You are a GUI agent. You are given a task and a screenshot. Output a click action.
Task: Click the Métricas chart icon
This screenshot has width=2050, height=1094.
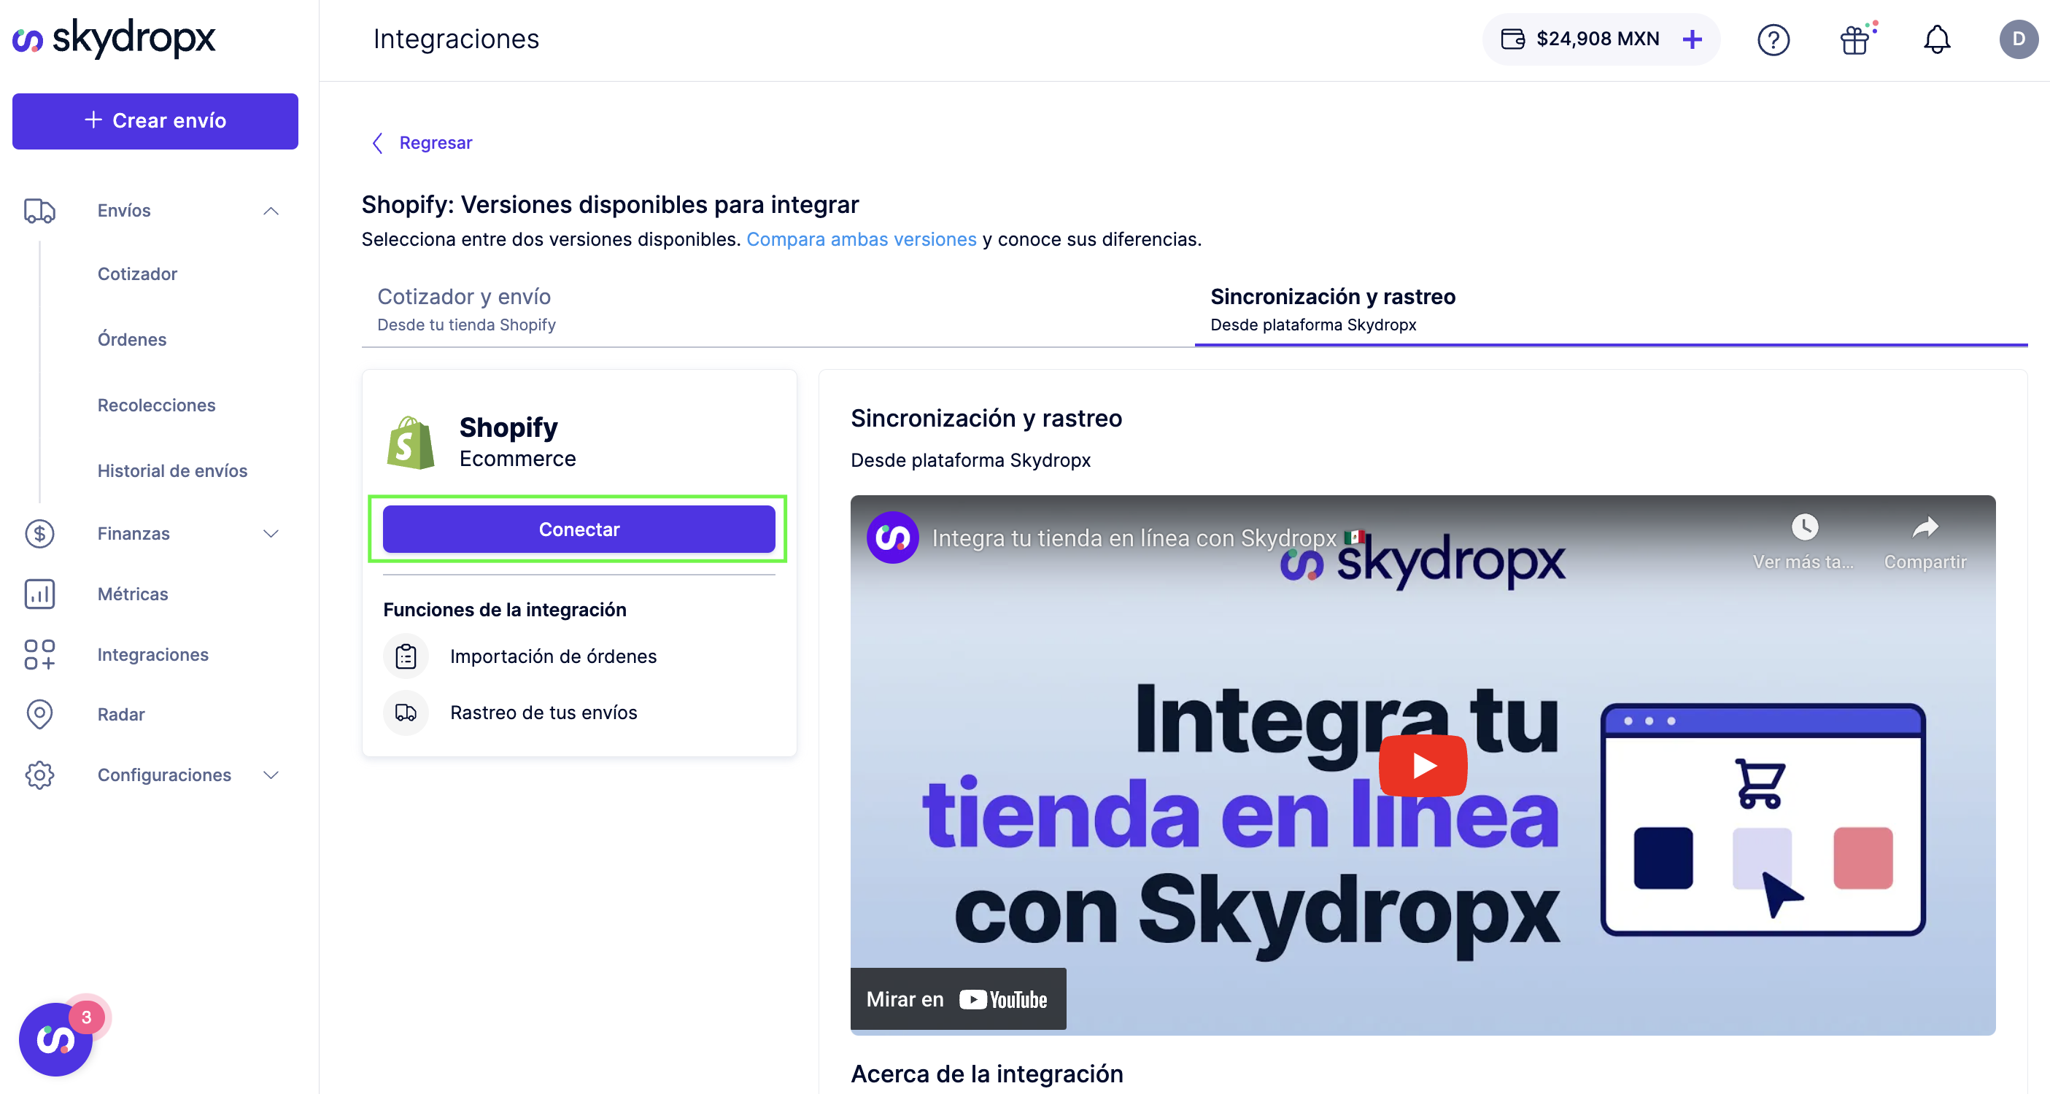[x=39, y=594]
